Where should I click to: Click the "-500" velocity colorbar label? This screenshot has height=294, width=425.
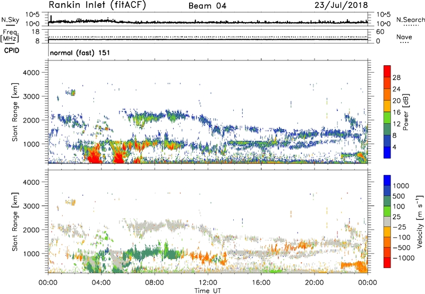pos(402,247)
